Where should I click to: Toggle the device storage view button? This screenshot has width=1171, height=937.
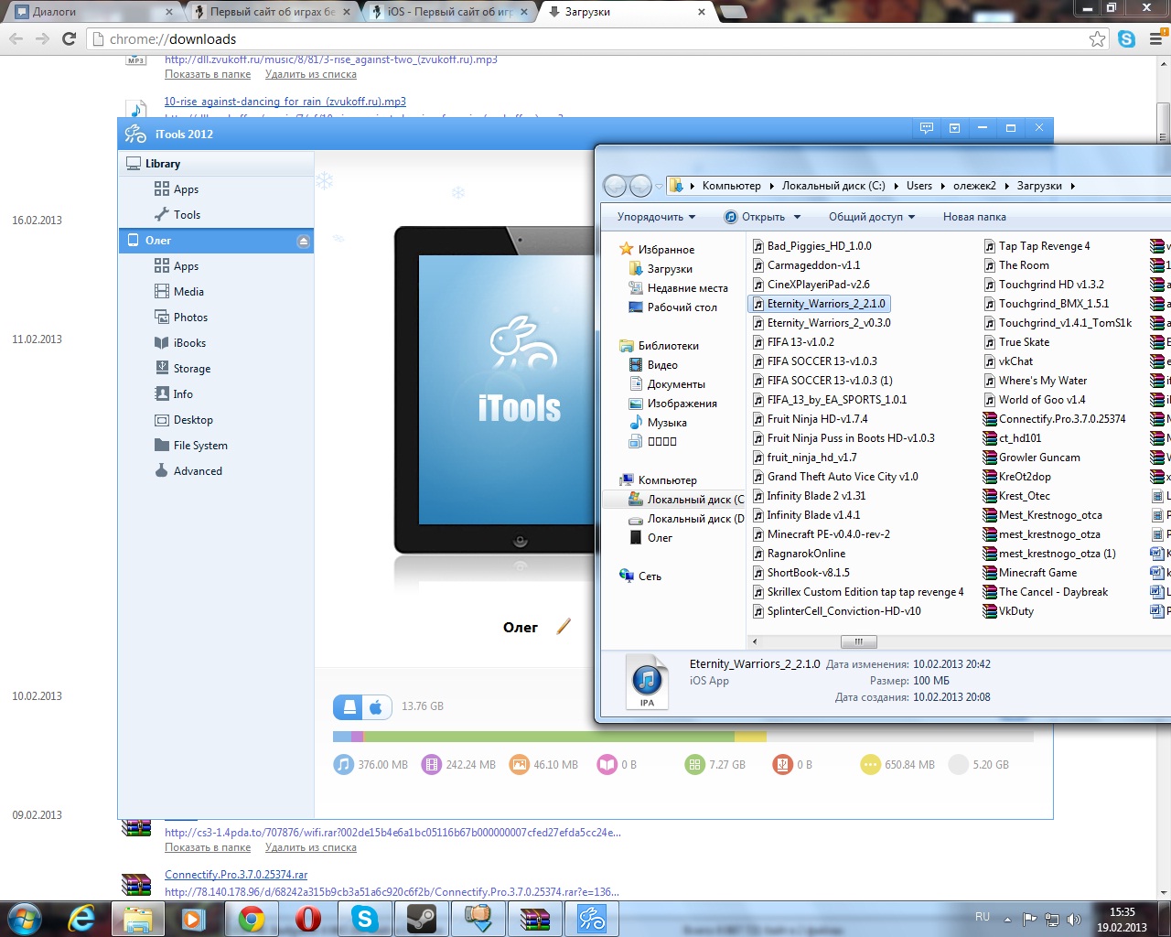click(349, 707)
